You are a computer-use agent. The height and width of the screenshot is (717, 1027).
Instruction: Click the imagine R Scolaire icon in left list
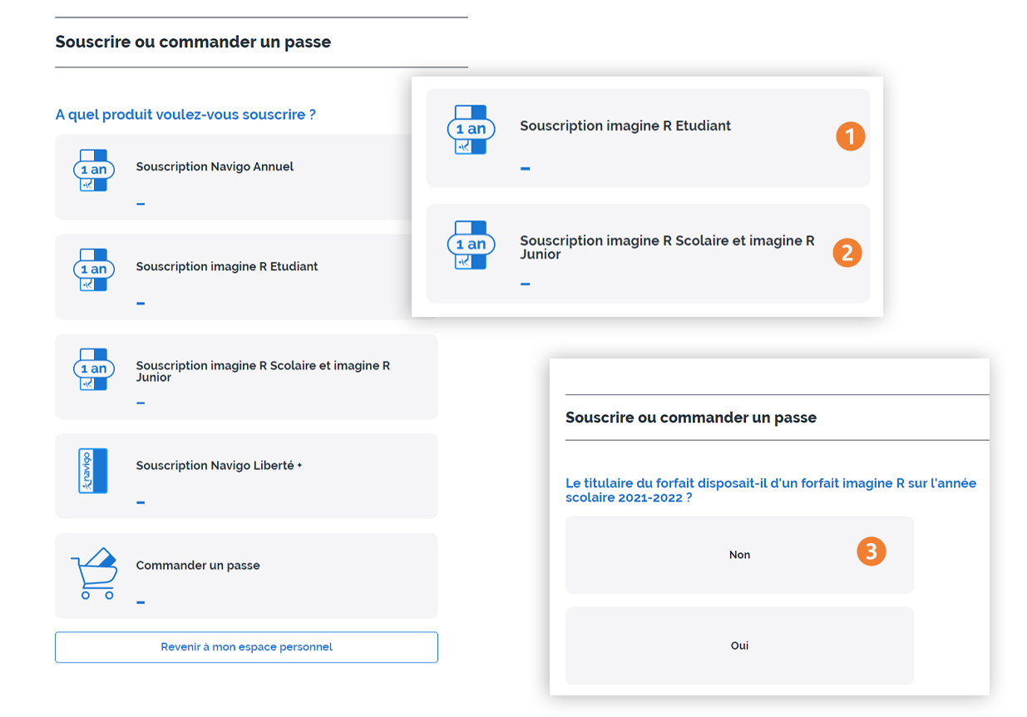tap(93, 368)
